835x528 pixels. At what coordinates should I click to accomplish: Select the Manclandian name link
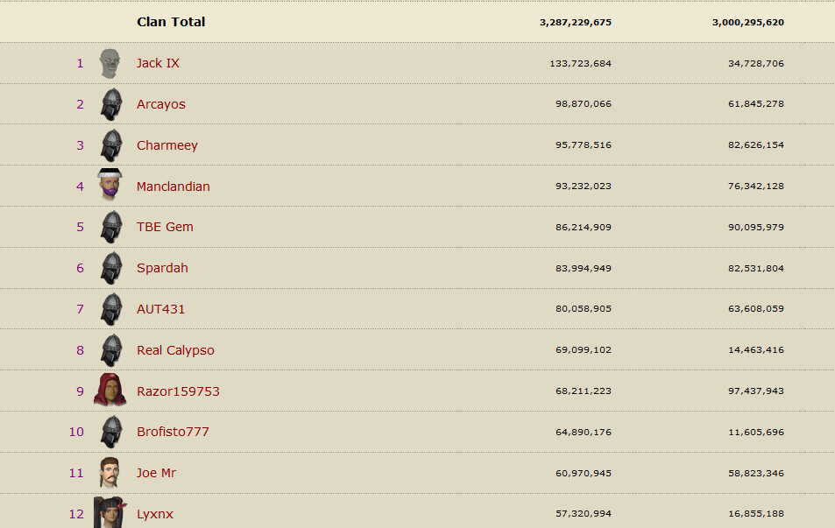[x=173, y=187]
